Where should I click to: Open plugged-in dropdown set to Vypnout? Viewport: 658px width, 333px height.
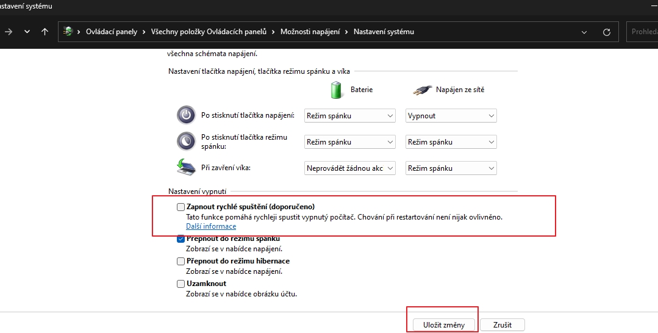451,116
